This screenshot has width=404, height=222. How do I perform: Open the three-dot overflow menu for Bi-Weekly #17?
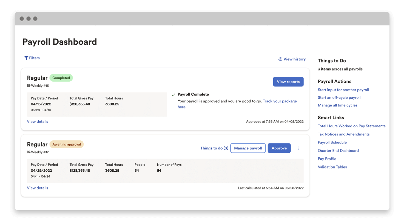pos(298,148)
